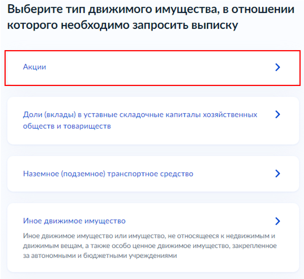This screenshot has width=304, height=279.
Task: Select Наземное (подземное) транспортное средство
Action: click(x=108, y=174)
